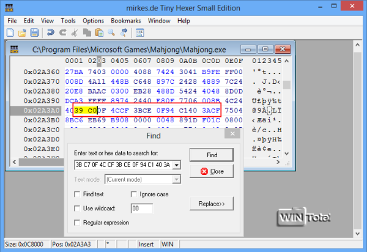Click hex value BAAC in row 0x02A380
This screenshot has height=252, width=367.
point(97,91)
